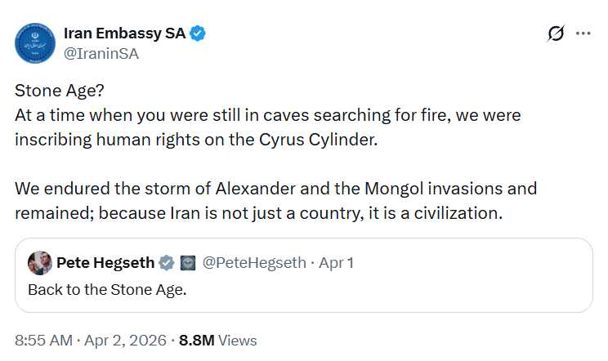Viewport: 608px width, 361px height.
Task: Click the blue verified badge beside Iran Embassy SA
Action: click(x=198, y=33)
